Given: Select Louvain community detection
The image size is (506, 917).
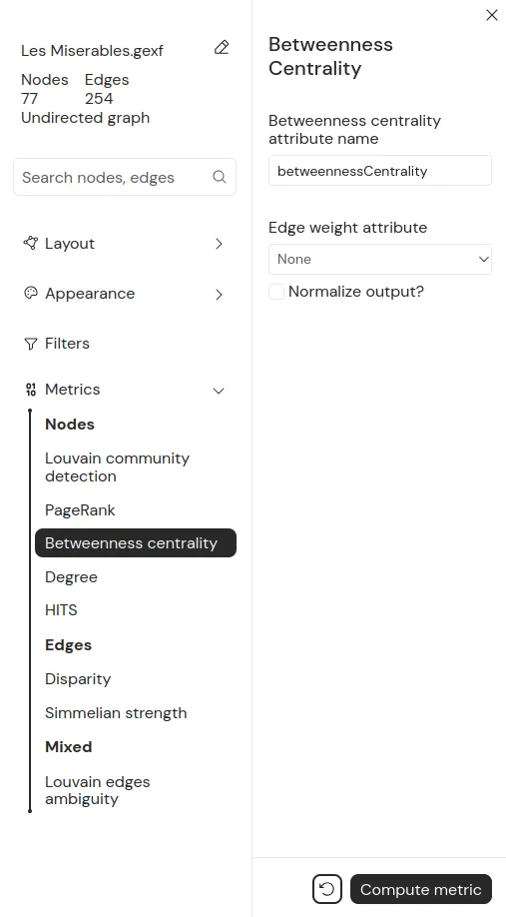Looking at the screenshot, I should [117, 467].
